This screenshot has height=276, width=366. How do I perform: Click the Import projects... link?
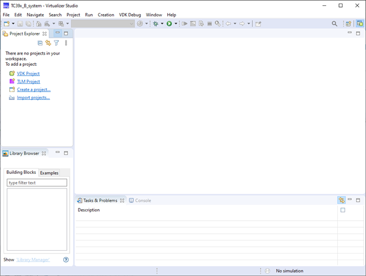coord(33,97)
